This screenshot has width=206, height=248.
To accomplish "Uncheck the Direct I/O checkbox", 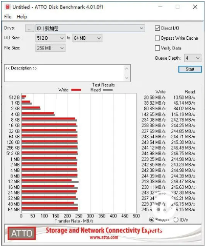I will [x=157, y=28].
